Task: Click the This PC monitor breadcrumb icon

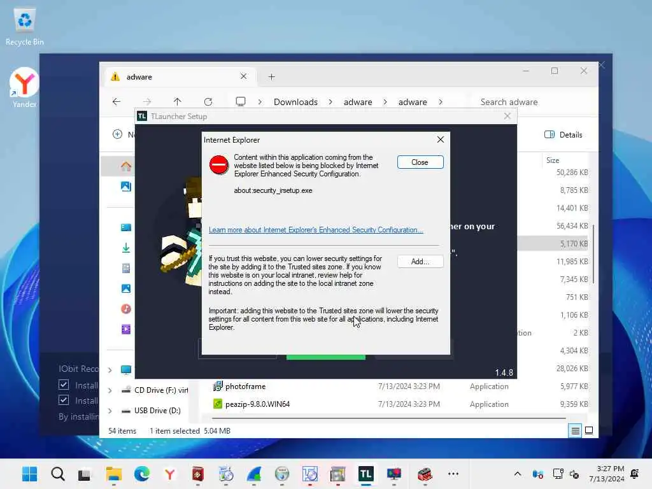Action: pyautogui.click(x=240, y=101)
